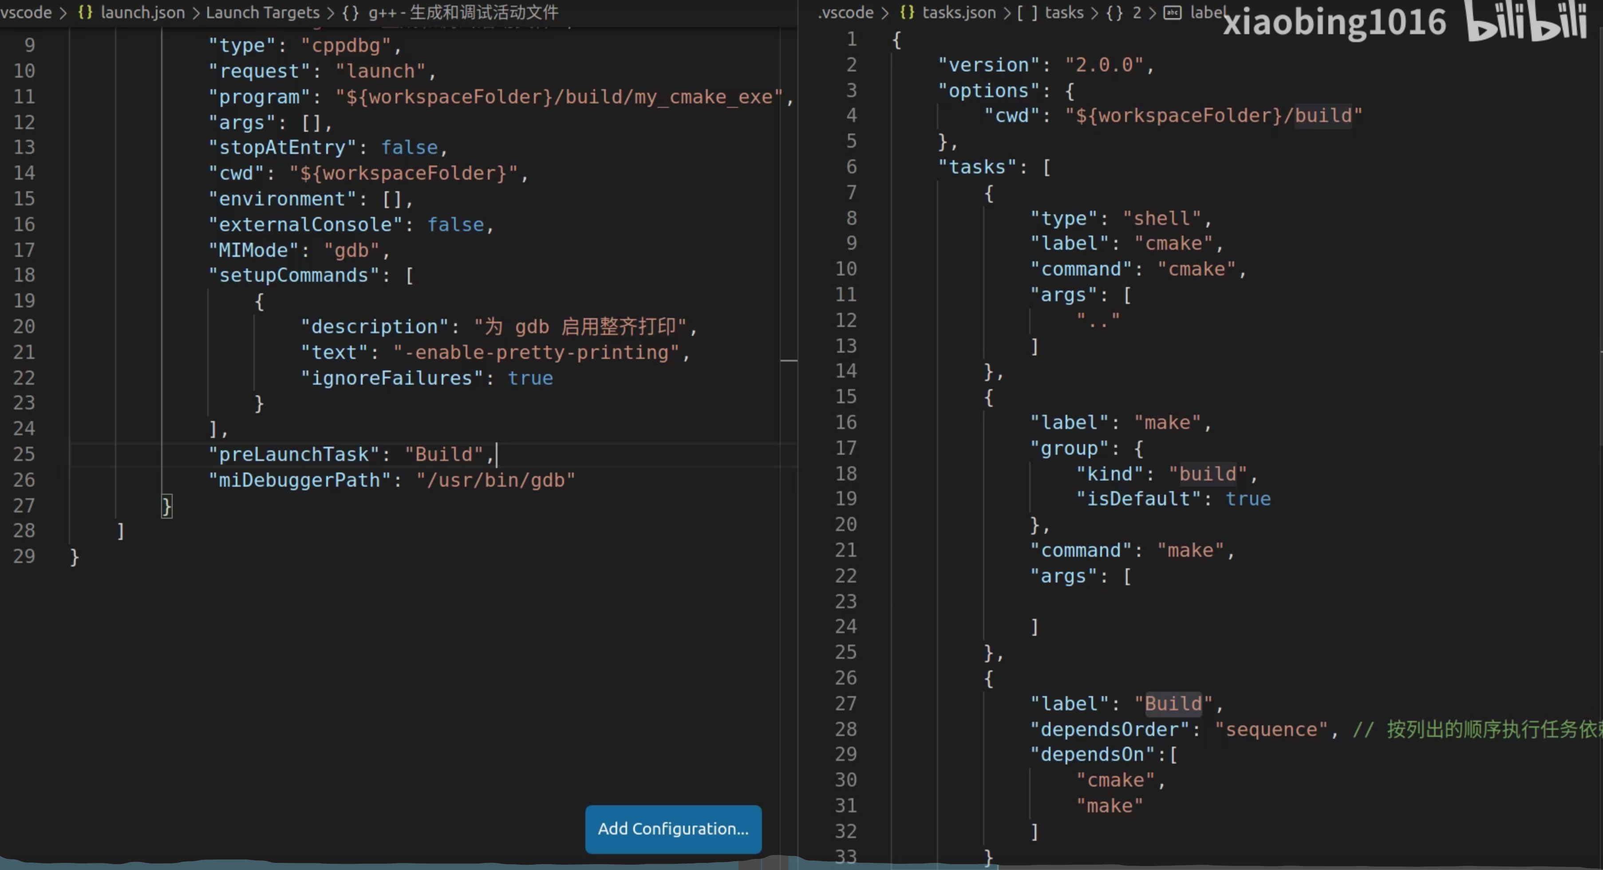Click the false value of externalConsole
This screenshot has height=870, width=1603.
click(455, 224)
